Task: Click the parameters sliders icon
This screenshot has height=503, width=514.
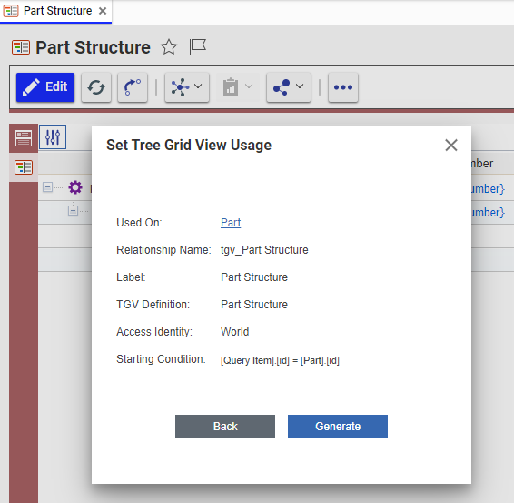Action: pyautogui.click(x=53, y=137)
